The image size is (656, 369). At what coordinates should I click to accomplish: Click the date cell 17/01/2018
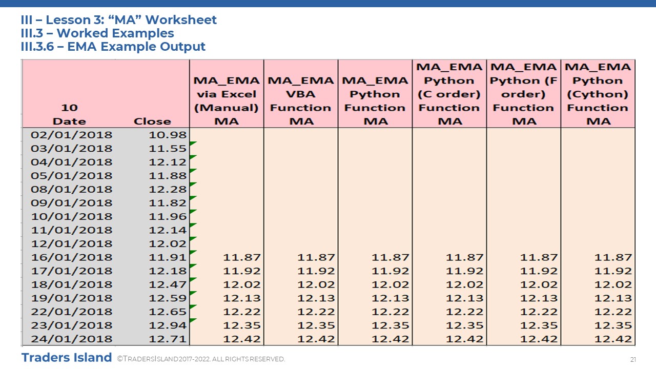[72, 271]
